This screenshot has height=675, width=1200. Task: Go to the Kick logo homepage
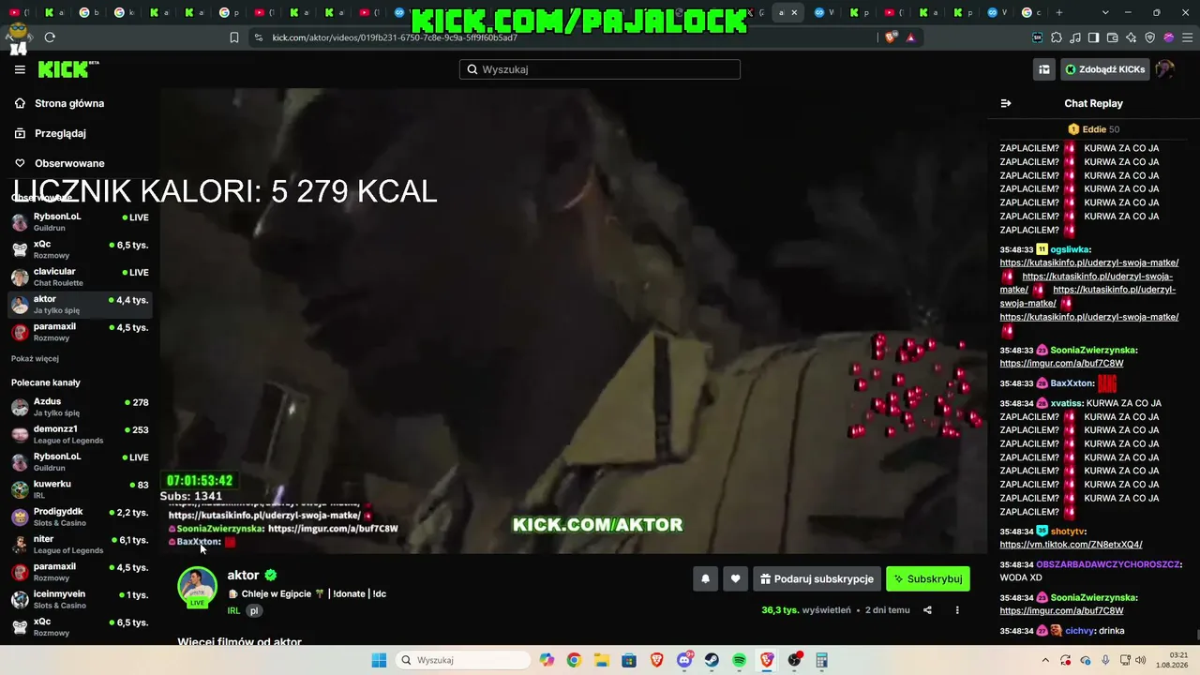[68, 69]
